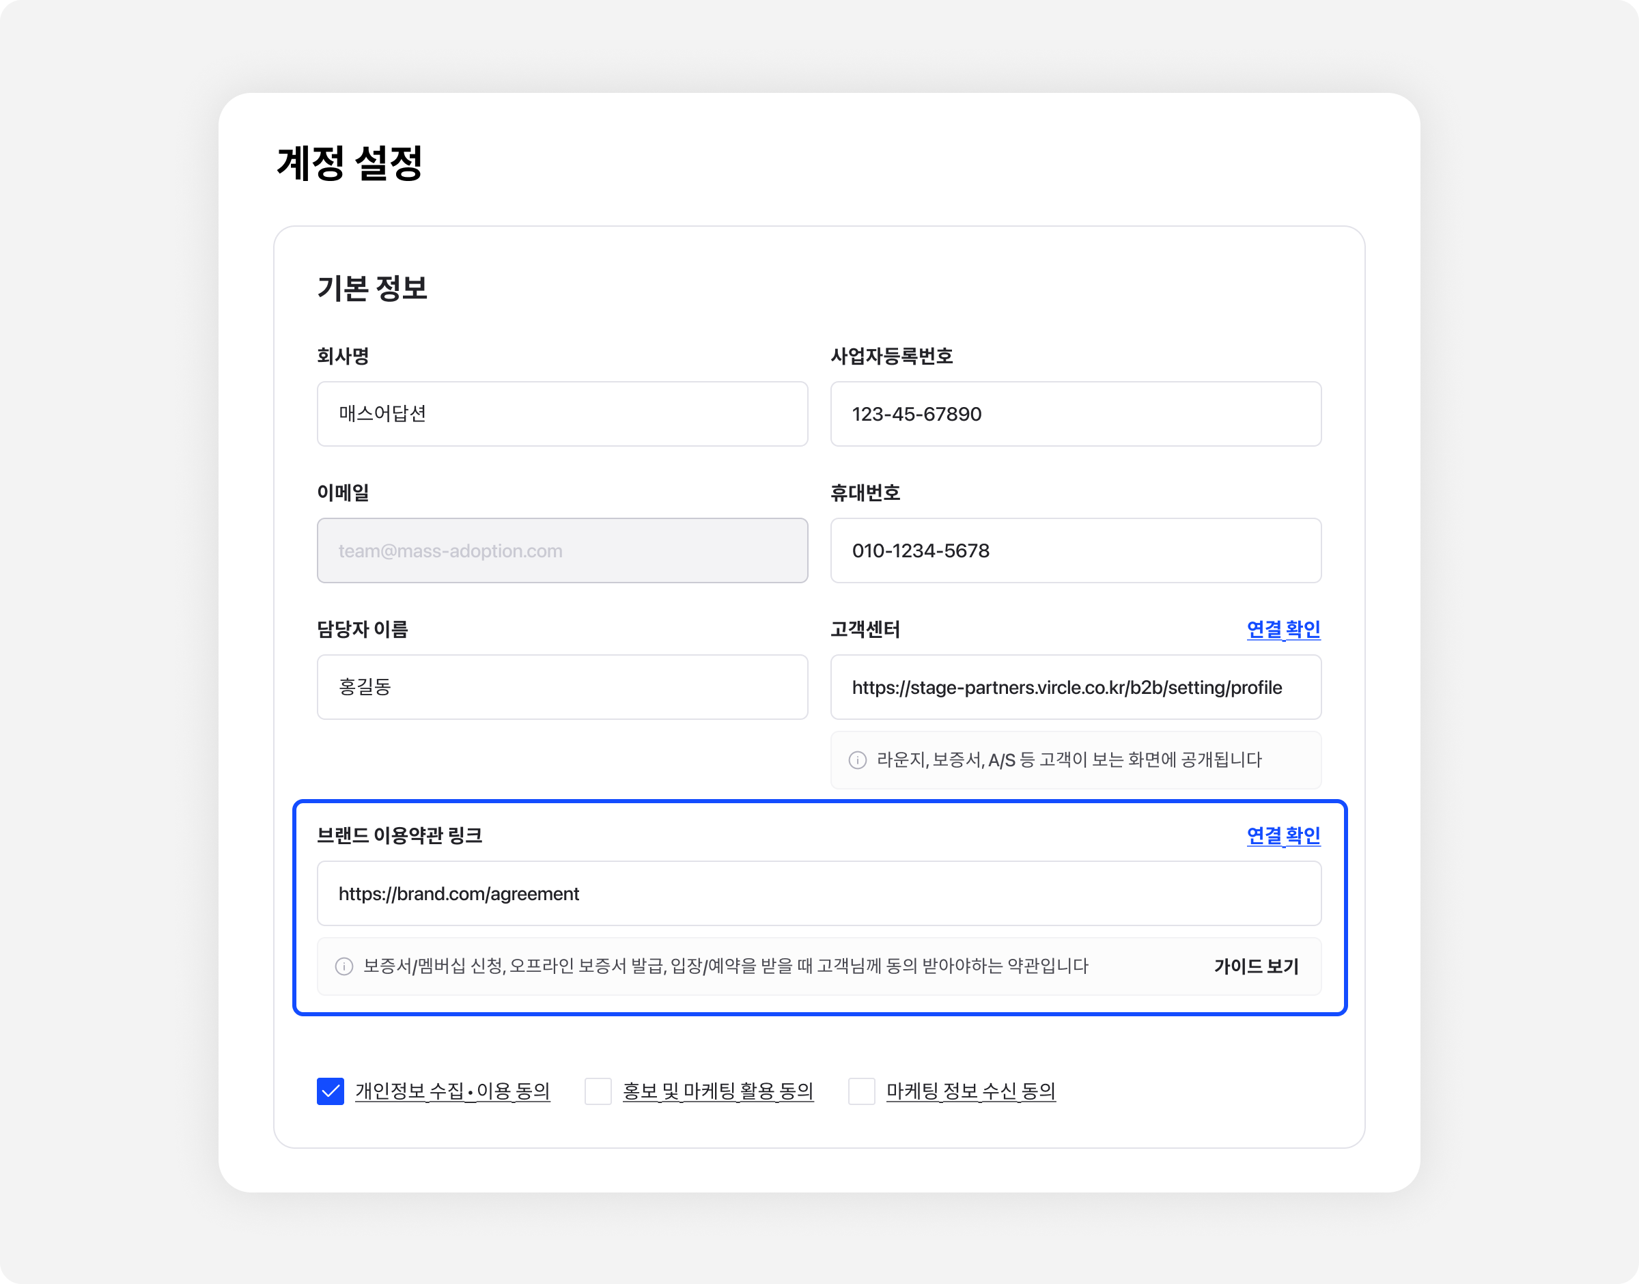Click the info icon under customer center field
This screenshot has width=1639, height=1284.
coord(858,760)
